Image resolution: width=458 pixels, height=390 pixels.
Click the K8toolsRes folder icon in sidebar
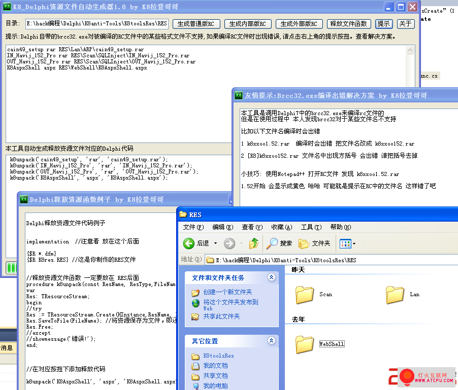[195, 356]
